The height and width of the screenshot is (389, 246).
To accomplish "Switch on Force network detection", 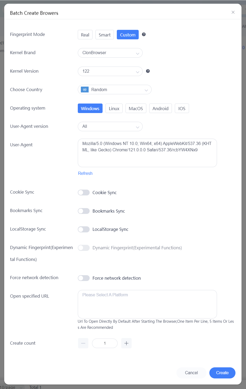I will click(84, 278).
